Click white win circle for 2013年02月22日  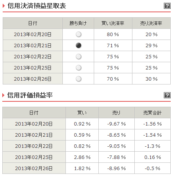tap(78, 56)
